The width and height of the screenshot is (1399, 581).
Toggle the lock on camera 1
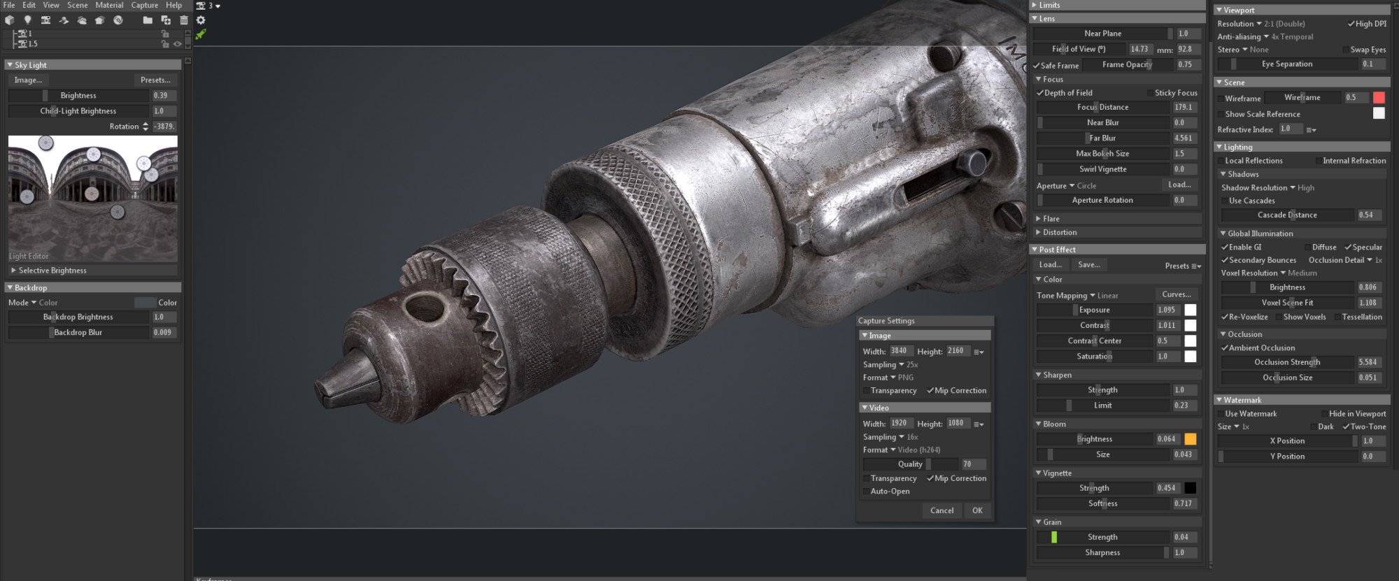coord(165,34)
